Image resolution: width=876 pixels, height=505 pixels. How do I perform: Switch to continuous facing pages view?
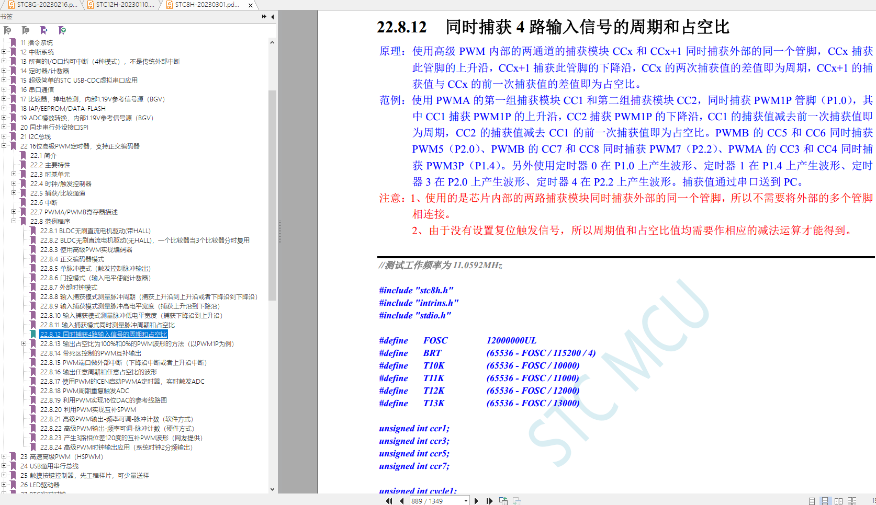point(852,501)
